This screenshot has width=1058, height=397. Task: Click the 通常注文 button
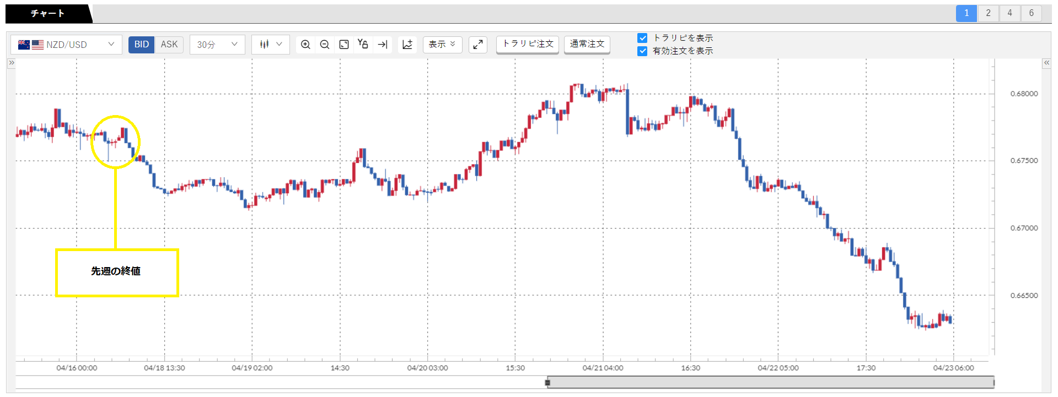(587, 44)
